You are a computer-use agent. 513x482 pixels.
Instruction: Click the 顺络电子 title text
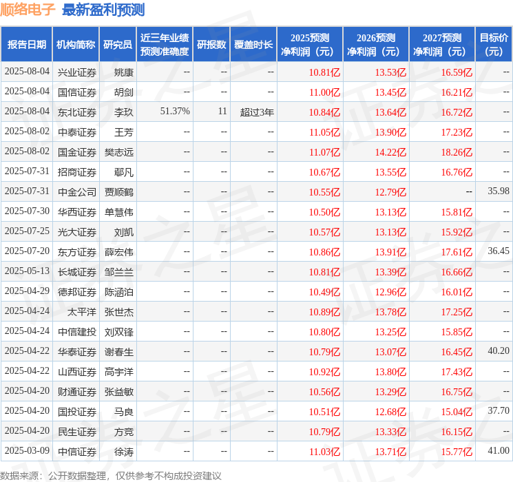(28, 10)
